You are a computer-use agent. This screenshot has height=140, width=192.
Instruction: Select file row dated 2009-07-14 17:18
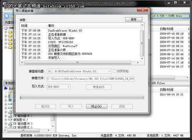click(172, 63)
